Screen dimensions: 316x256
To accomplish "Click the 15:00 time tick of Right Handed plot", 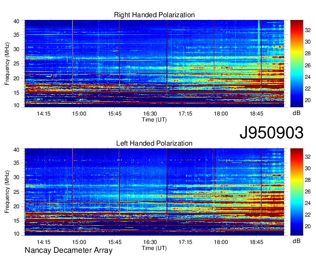I will [79, 114].
